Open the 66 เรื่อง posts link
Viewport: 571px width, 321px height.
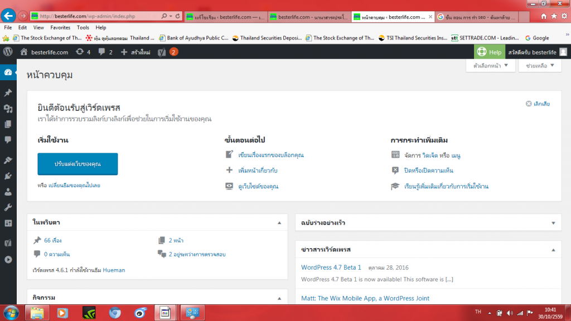[53, 241]
